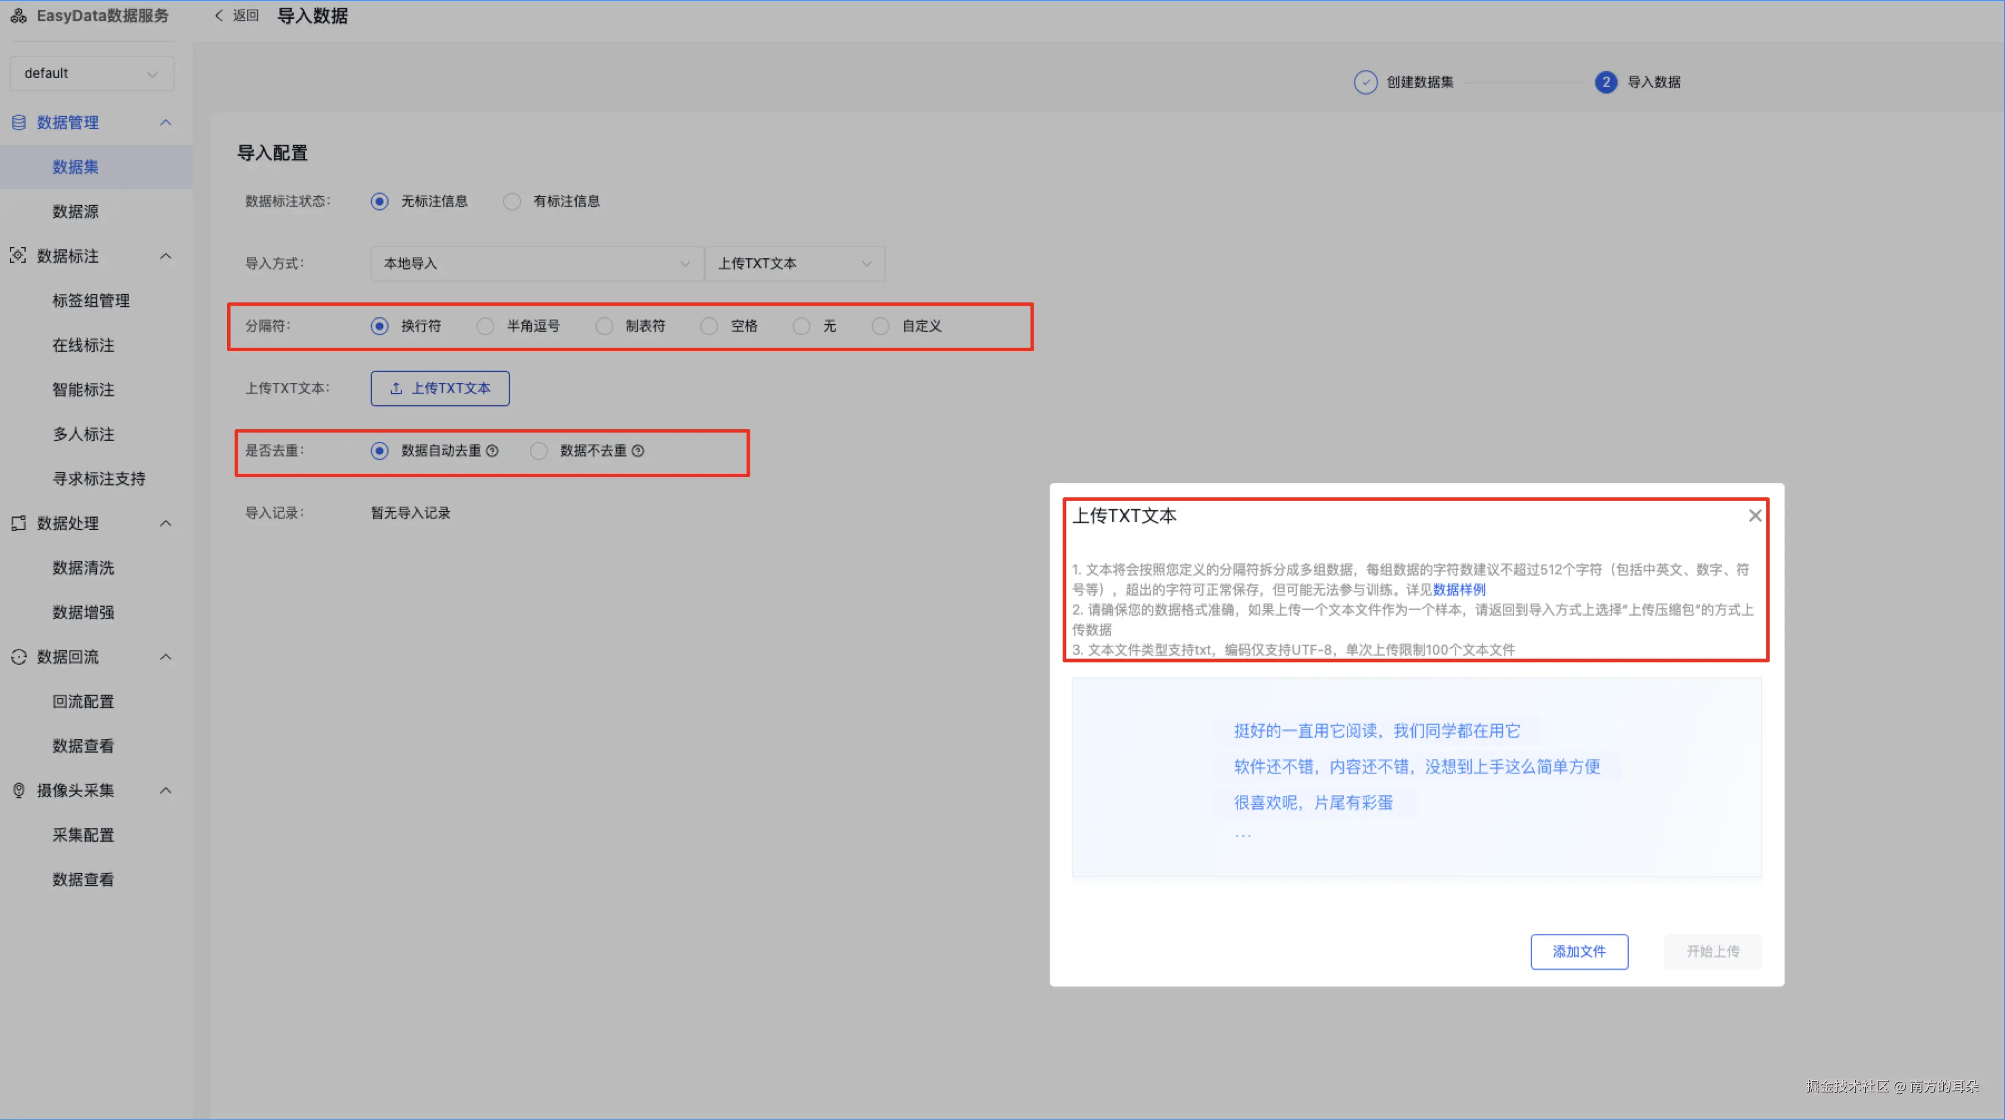Screen dimensions: 2005x1120
Task: Click the 导入配置 heading
Action: click(x=272, y=153)
